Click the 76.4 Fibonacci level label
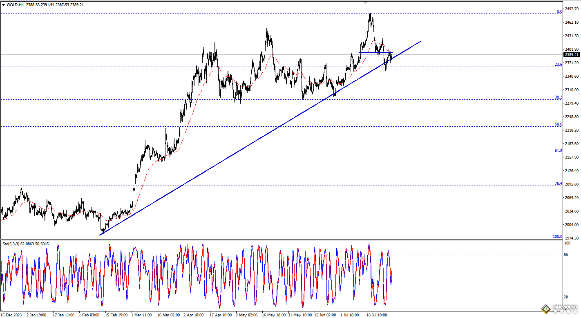The height and width of the screenshot is (318, 581). point(558,184)
